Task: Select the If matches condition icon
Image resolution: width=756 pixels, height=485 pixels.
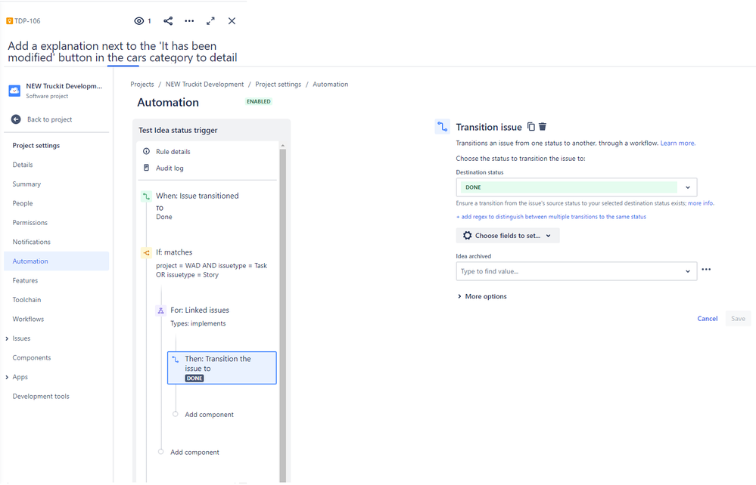Action: [147, 252]
